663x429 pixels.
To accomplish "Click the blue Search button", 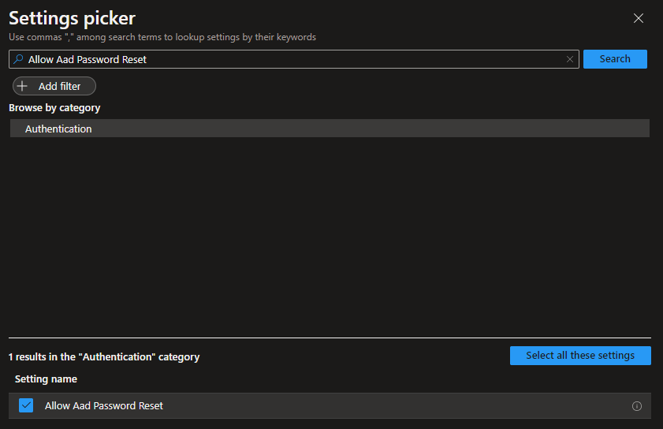I will pyautogui.click(x=615, y=59).
